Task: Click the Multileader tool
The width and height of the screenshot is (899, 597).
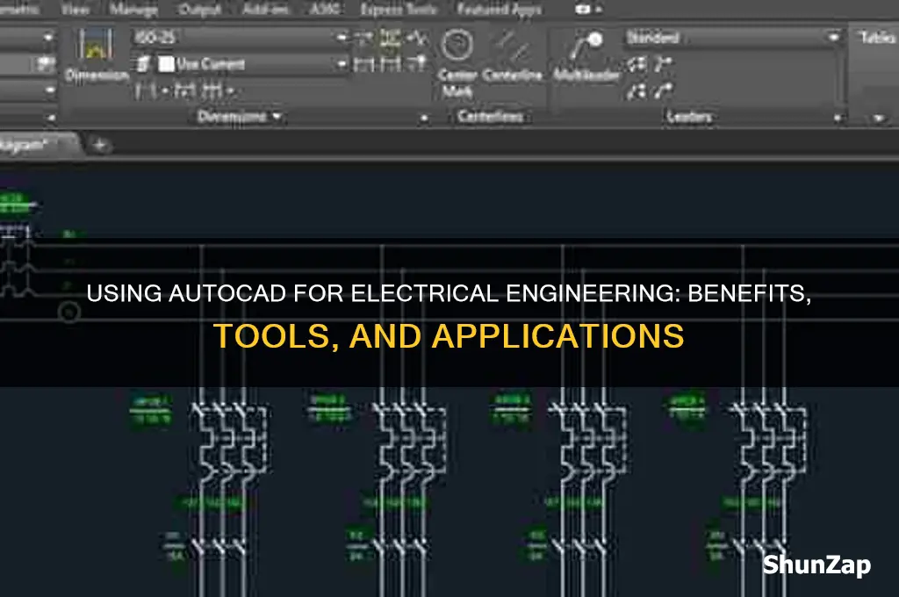Action: [x=586, y=56]
